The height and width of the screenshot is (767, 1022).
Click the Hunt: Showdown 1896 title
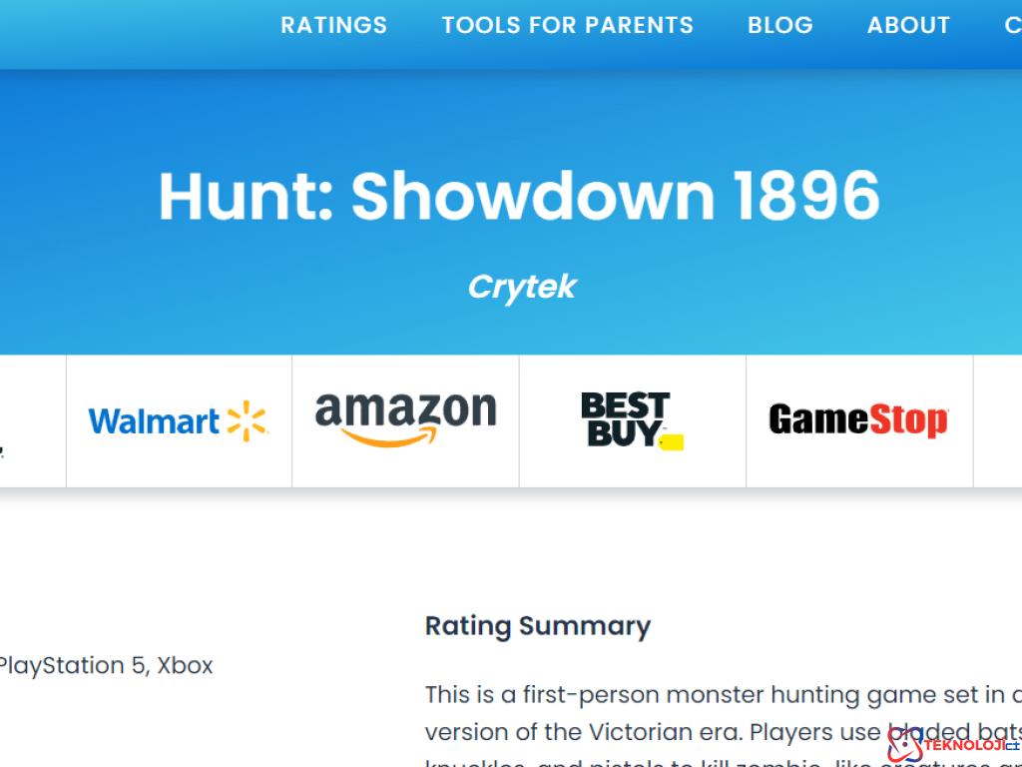click(x=520, y=198)
